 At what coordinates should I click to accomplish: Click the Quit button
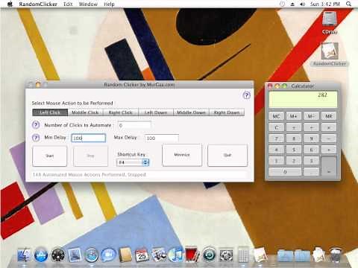(x=227, y=156)
